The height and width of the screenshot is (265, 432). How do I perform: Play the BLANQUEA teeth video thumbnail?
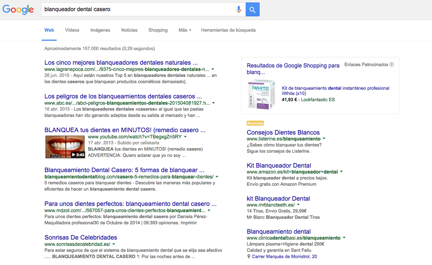(x=65, y=147)
